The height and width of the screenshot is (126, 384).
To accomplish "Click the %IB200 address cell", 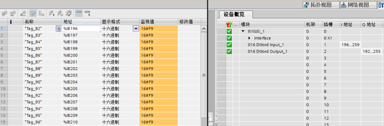I will point(81,55).
